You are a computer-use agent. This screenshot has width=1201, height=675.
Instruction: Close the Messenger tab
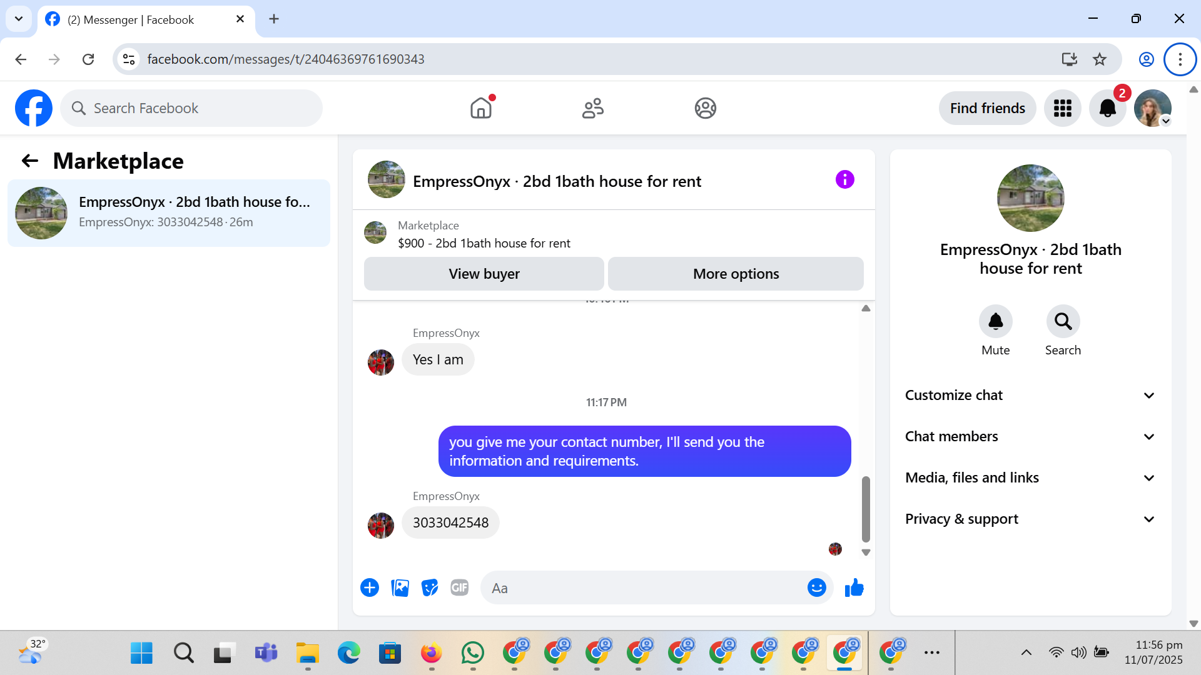[x=240, y=19]
